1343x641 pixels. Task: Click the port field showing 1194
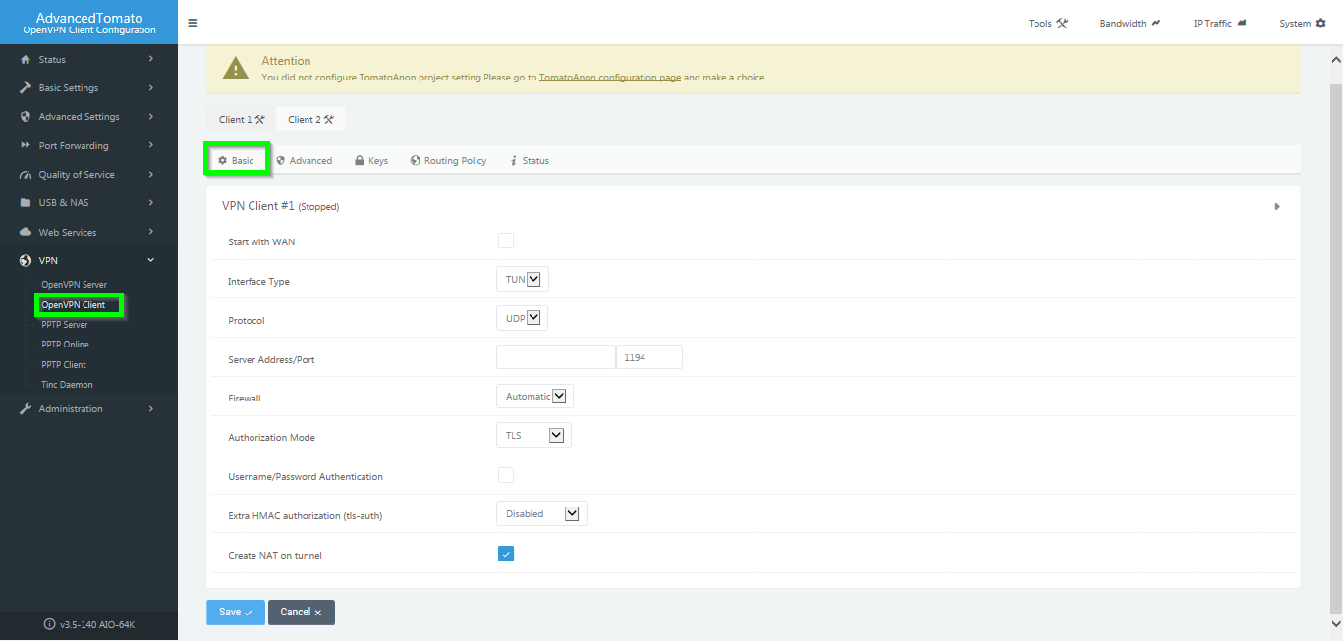[649, 357]
